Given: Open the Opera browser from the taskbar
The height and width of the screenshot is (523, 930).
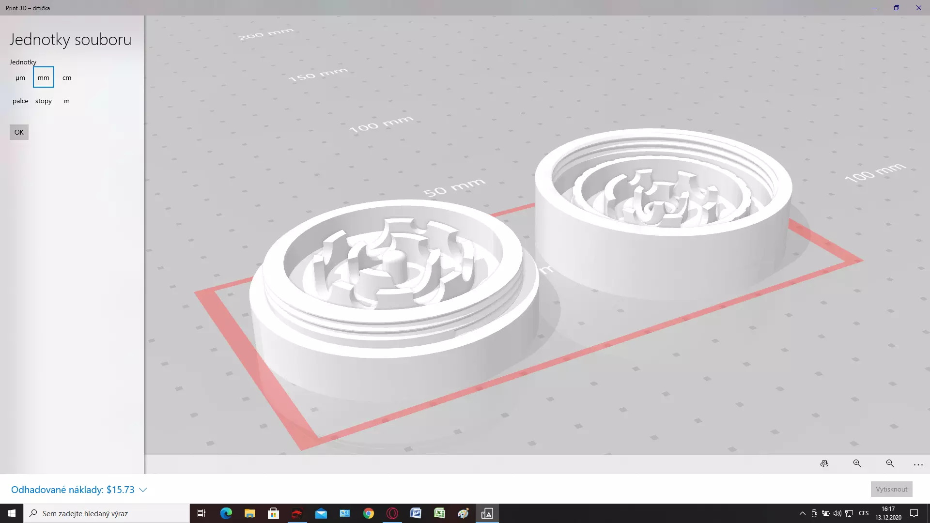Looking at the screenshot, I should 392,513.
